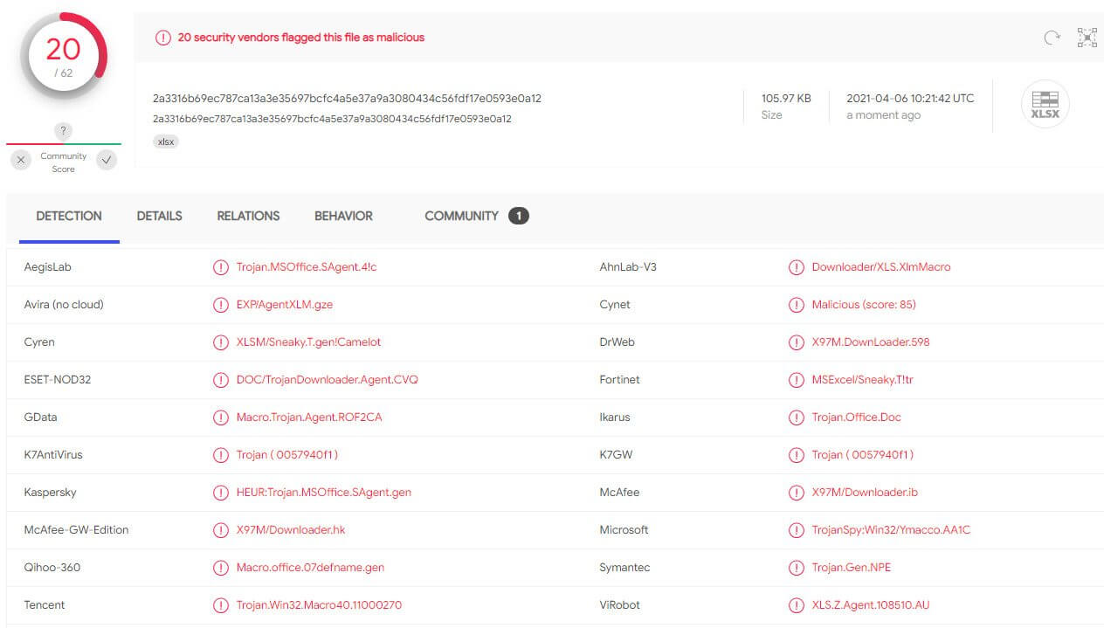Viewport: 1104px width, 628px height.
Task: Switch to the DETAILS tab
Action: coord(160,216)
